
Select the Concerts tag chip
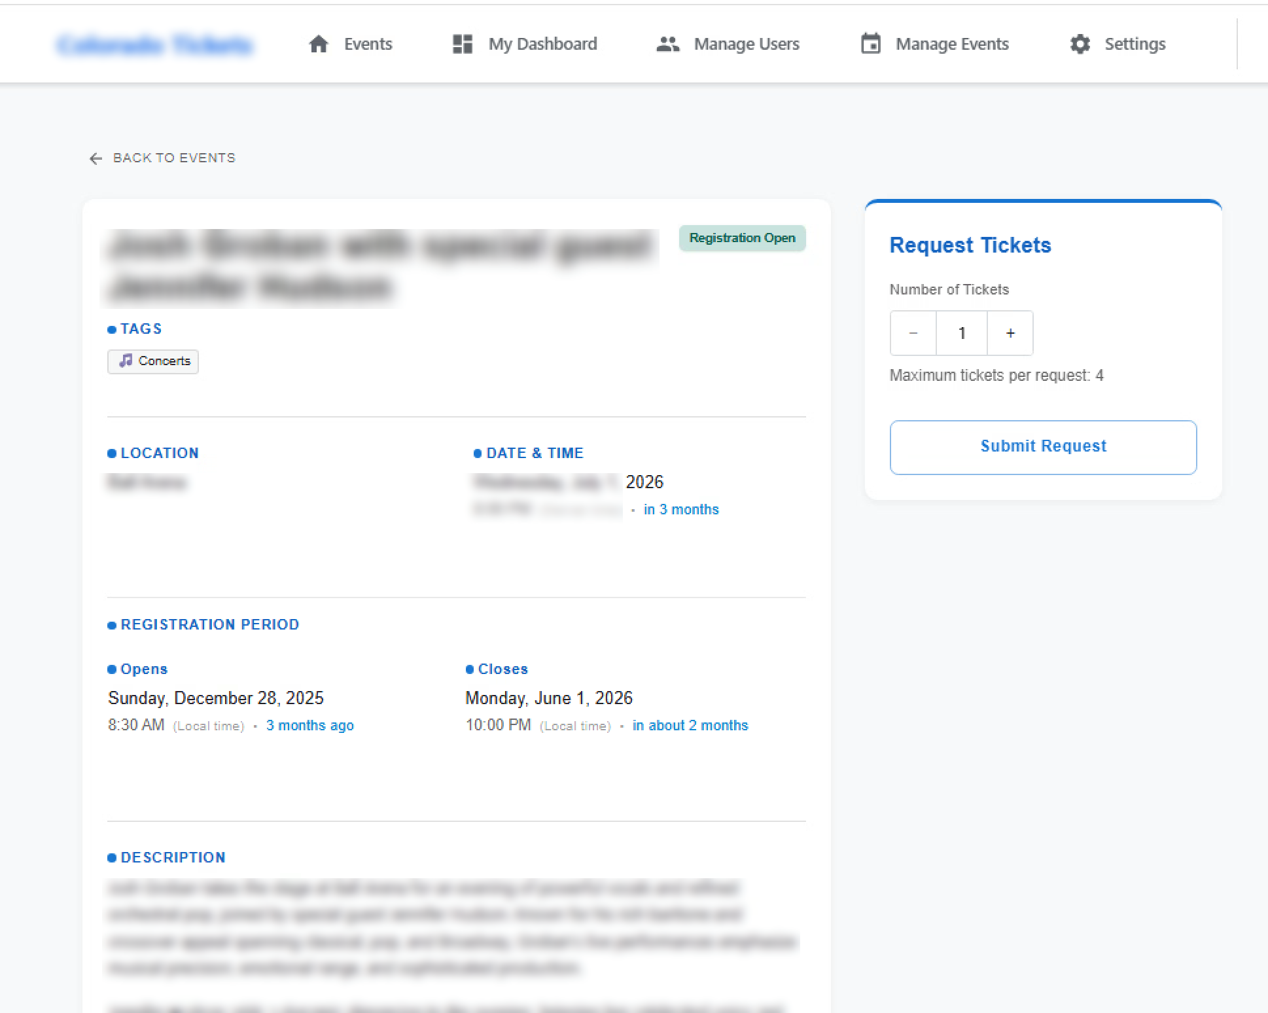point(152,361)
